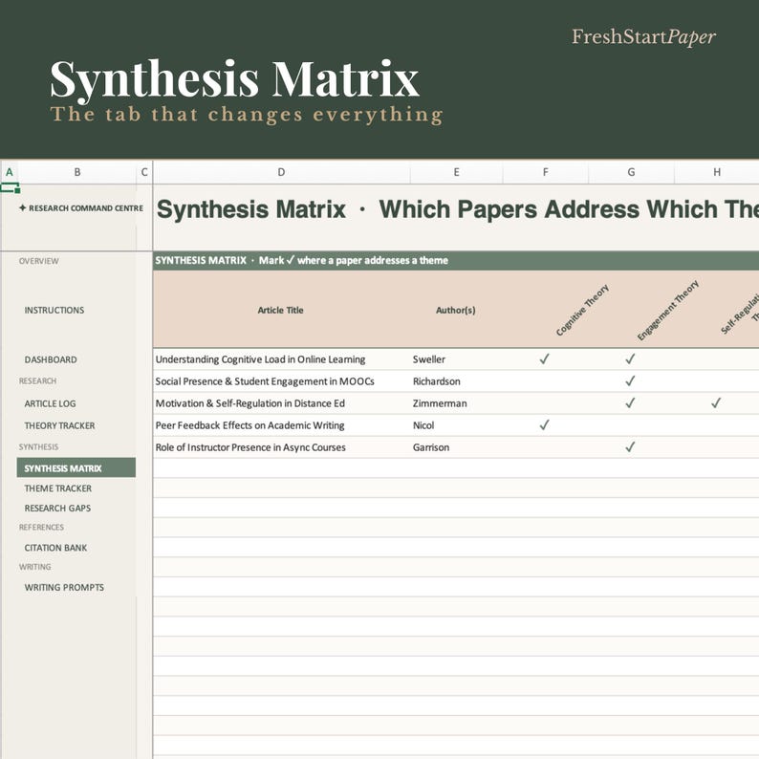Open the Instructions sheet link

54,311
